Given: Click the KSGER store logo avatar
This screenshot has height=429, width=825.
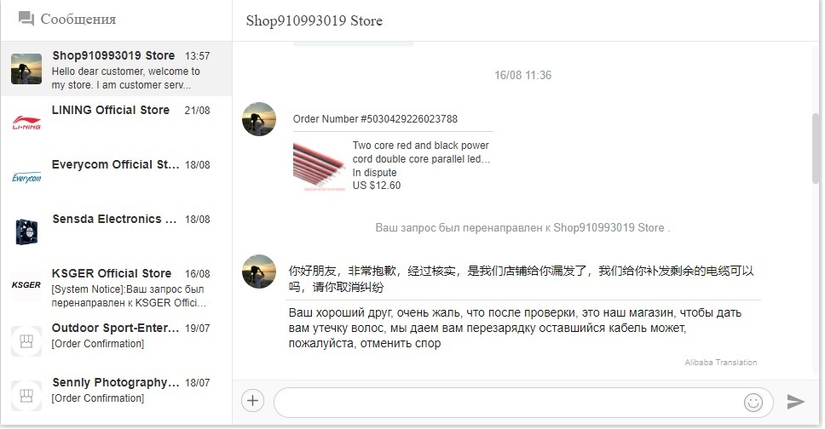Looking at the screenshot, I should pyautogui.click(x=26, y=285).
